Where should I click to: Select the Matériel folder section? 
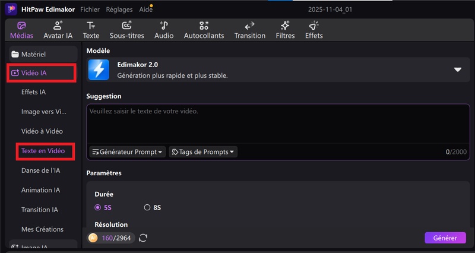pyautogui.click(x=43, y=54)
